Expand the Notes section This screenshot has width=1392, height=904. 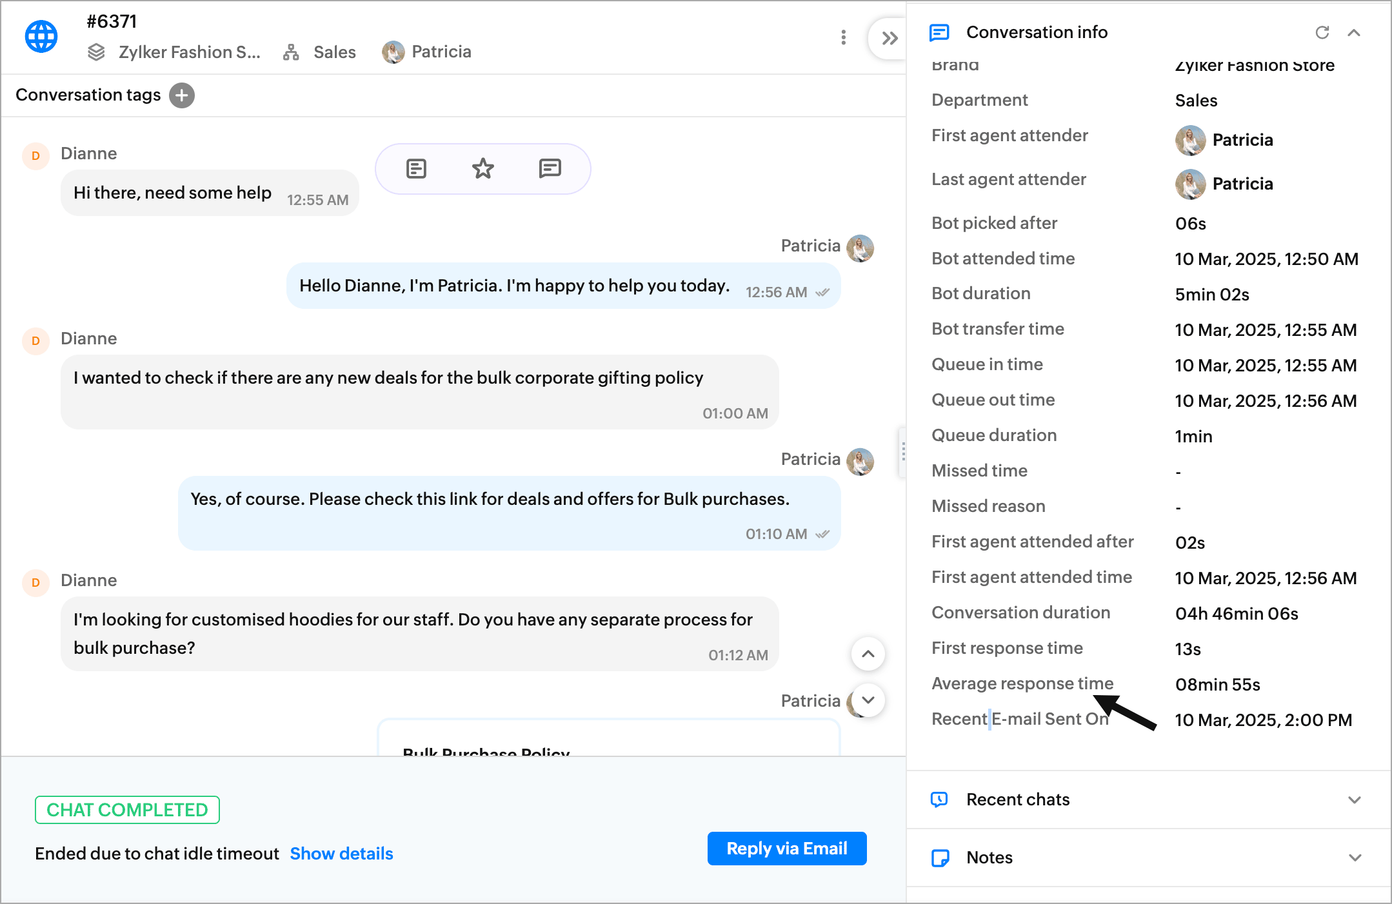tap(1354, 858)
